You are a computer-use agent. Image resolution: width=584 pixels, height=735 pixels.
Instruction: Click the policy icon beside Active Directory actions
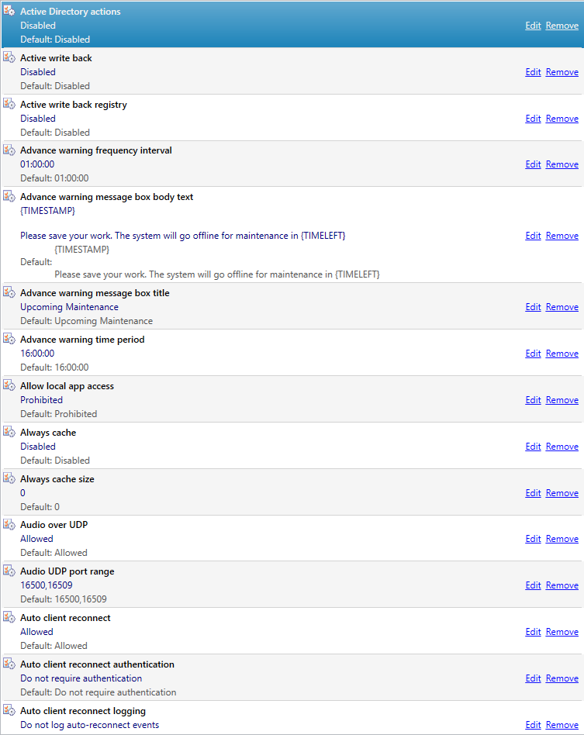click(10, 12)
